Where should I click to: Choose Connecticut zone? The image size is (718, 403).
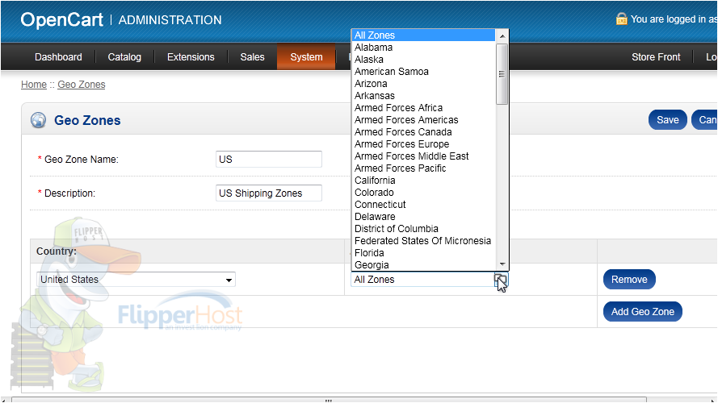(423, 205)
